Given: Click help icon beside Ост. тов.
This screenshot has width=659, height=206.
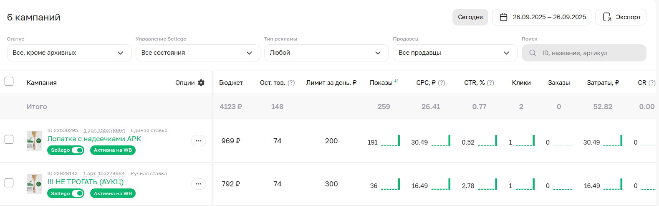Looking at the screenshot, I should pyautogui.click(x=291, y=83).
